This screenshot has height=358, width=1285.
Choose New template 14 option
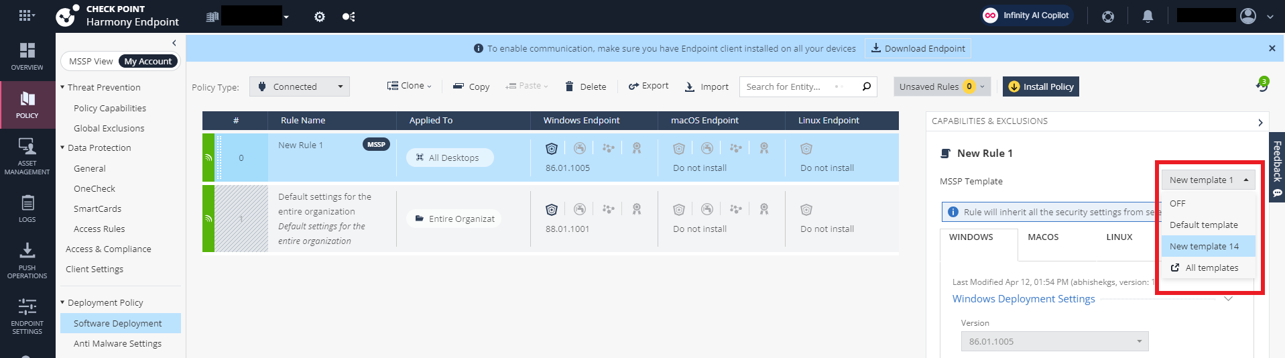pos(1209,246)
